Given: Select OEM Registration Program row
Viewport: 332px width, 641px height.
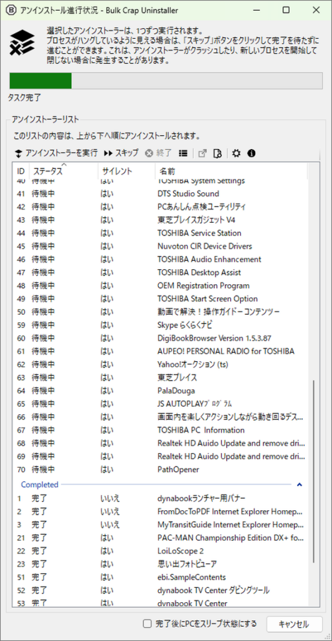Looking at the screenshot, I should point(161,285).
